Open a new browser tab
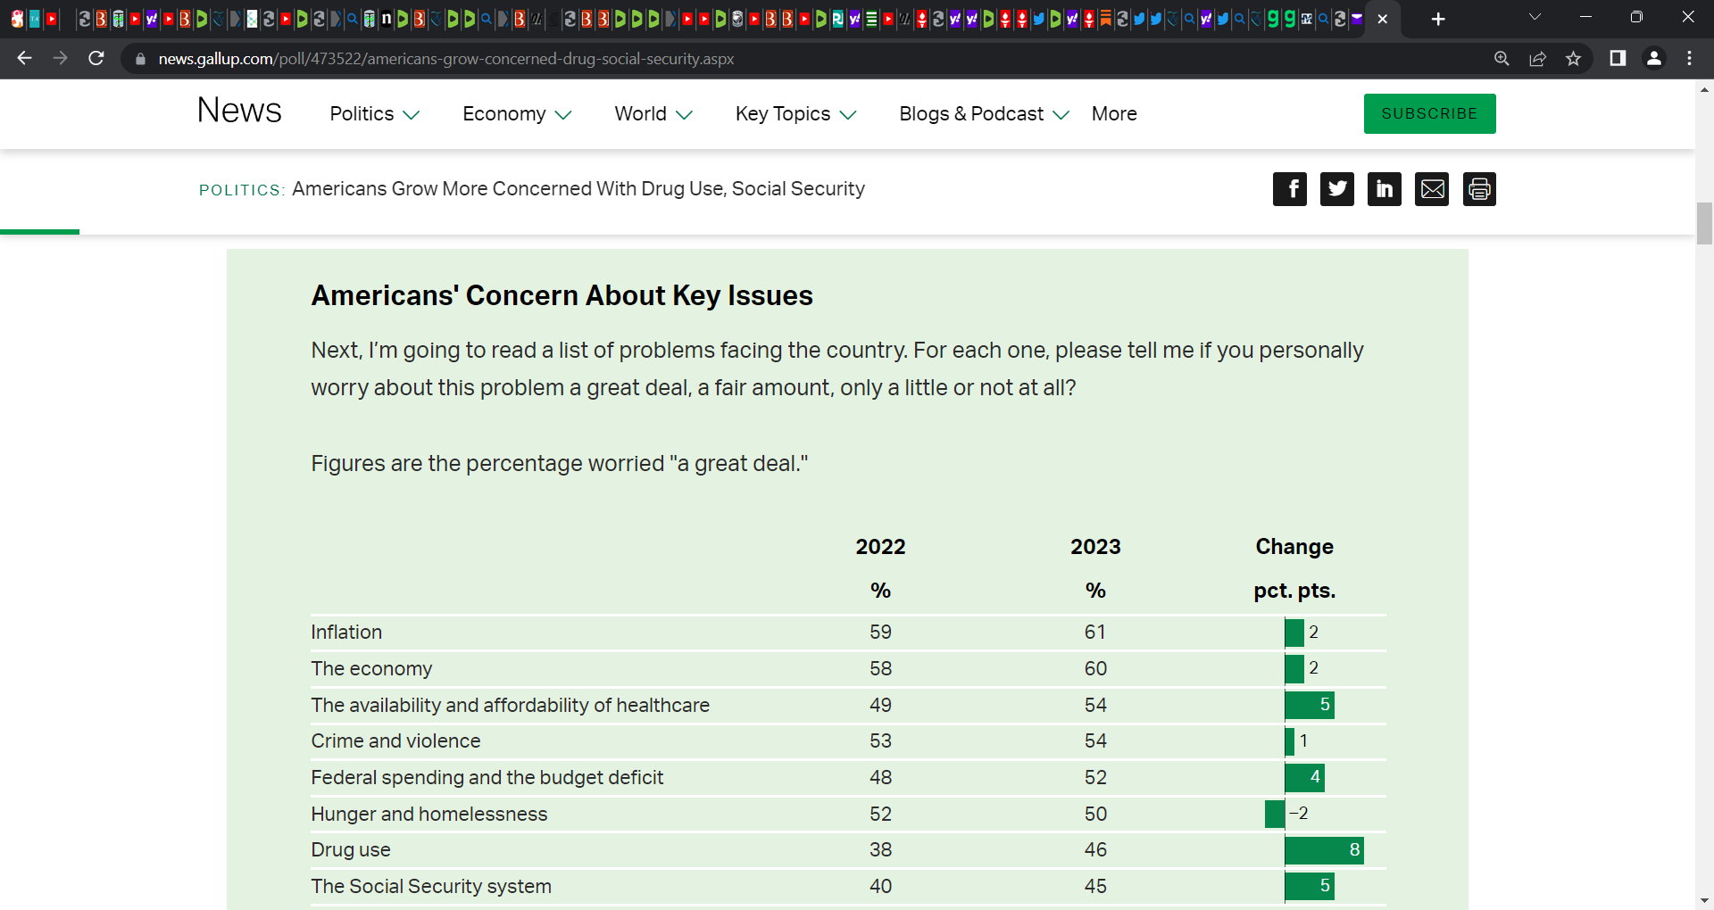Image resolution: width=1714 pixels, height=910 pixels. click(1437, 19)
